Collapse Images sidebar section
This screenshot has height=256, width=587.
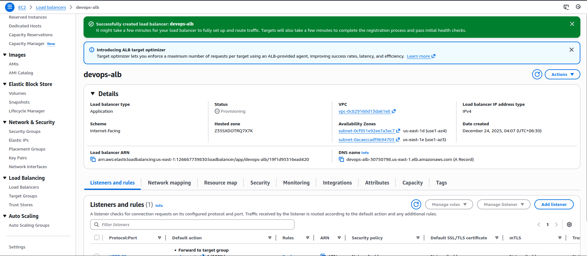[x=5, y=55]
